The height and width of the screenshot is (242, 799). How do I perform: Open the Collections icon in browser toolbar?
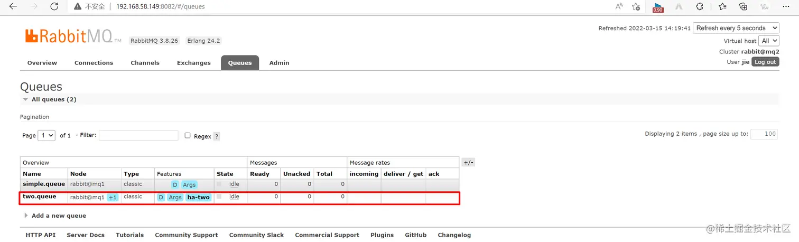click(x=744, y=6)
